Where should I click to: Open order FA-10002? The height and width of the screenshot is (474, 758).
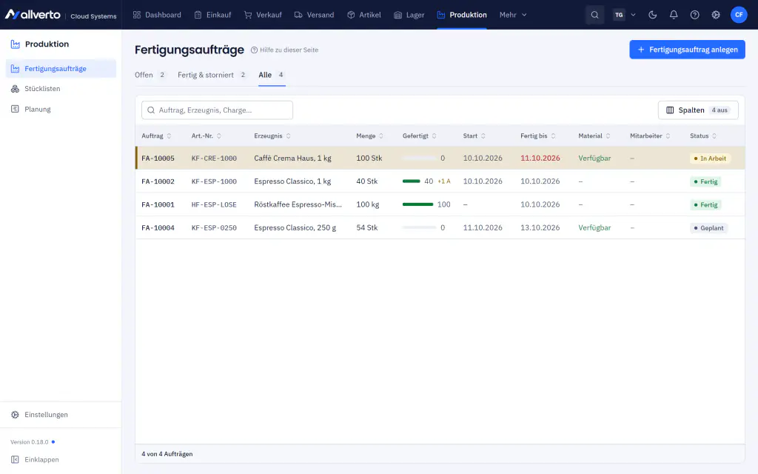(158, 181)
